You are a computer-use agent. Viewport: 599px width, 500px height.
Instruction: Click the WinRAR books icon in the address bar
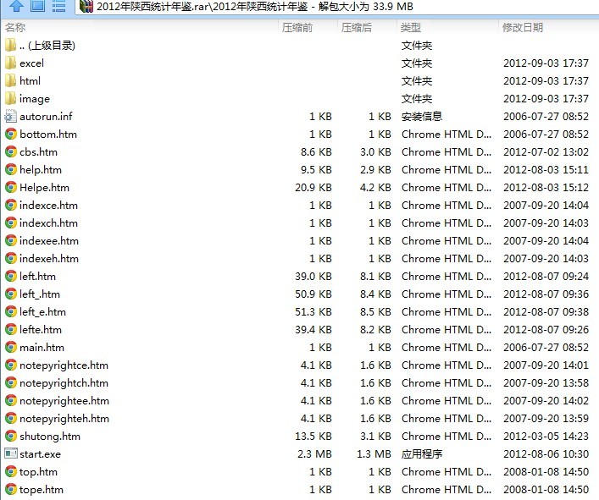pyautogui.click(x=86, y=6)
